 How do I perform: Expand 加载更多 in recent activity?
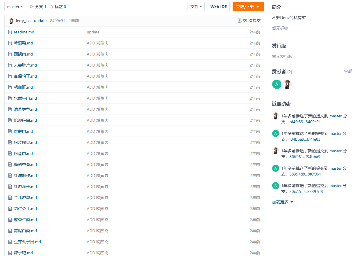[x=282, y=202]
